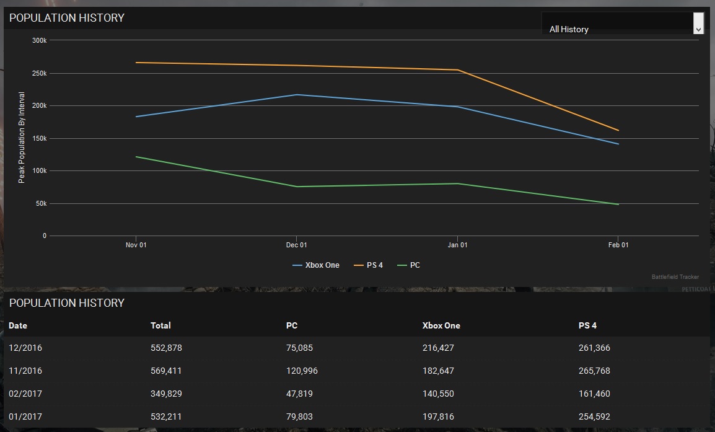The height and width of the screenshot is (432, 715).
Task: Click PS 4 value 254,592
Action: click(x=594, y=417)
